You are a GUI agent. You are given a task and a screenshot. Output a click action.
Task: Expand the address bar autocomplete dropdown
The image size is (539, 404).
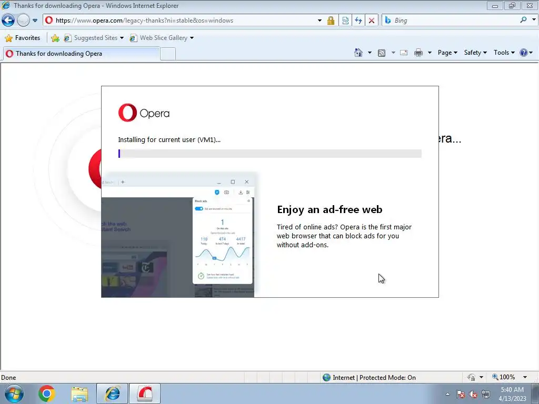click(320, 21)
